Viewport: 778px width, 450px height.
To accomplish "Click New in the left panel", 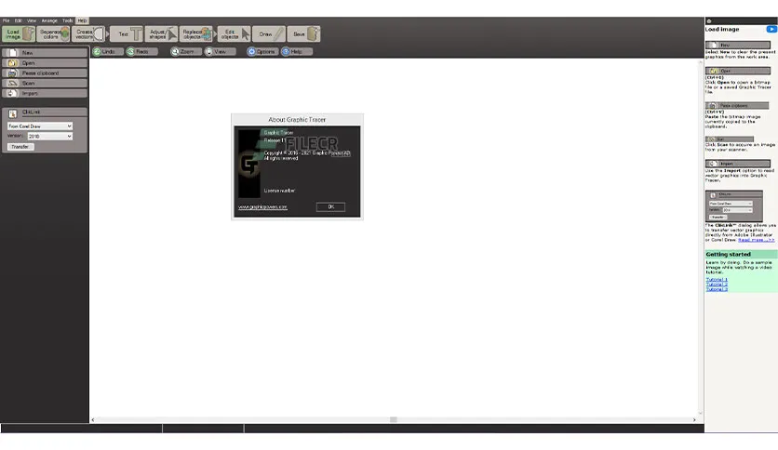I will tap(45, 53).
